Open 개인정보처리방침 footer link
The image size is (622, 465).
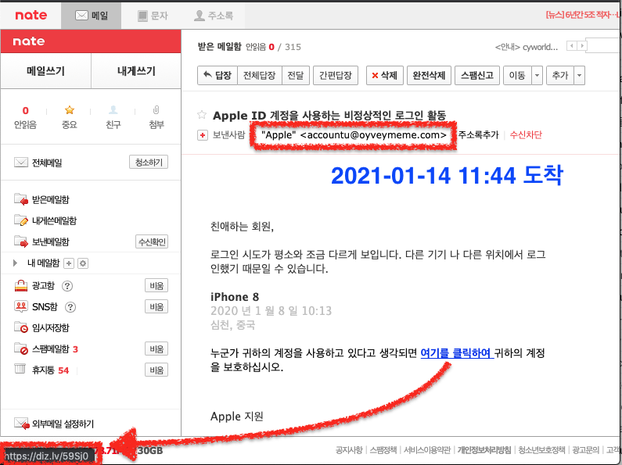point(484,450)
